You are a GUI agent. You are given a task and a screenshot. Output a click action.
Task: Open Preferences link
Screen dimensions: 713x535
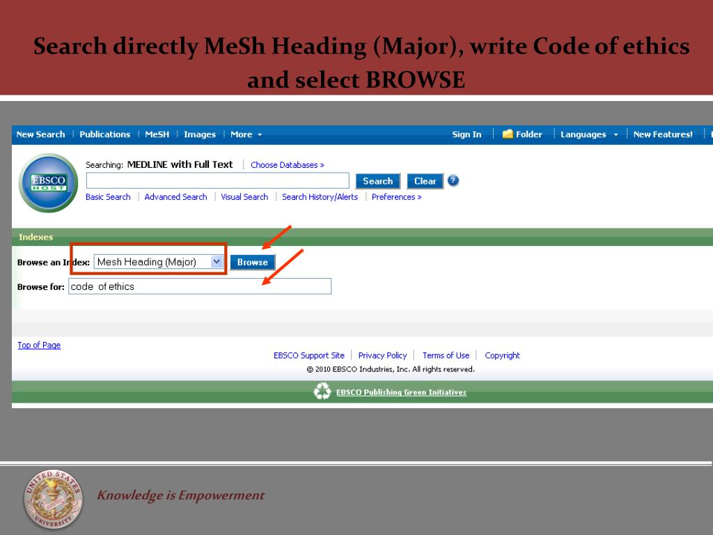click(x=396, y=196)
